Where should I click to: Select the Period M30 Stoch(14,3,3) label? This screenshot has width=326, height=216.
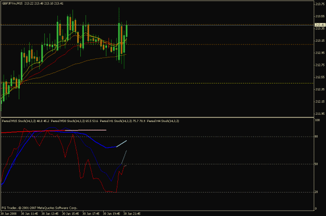(68, 121)
